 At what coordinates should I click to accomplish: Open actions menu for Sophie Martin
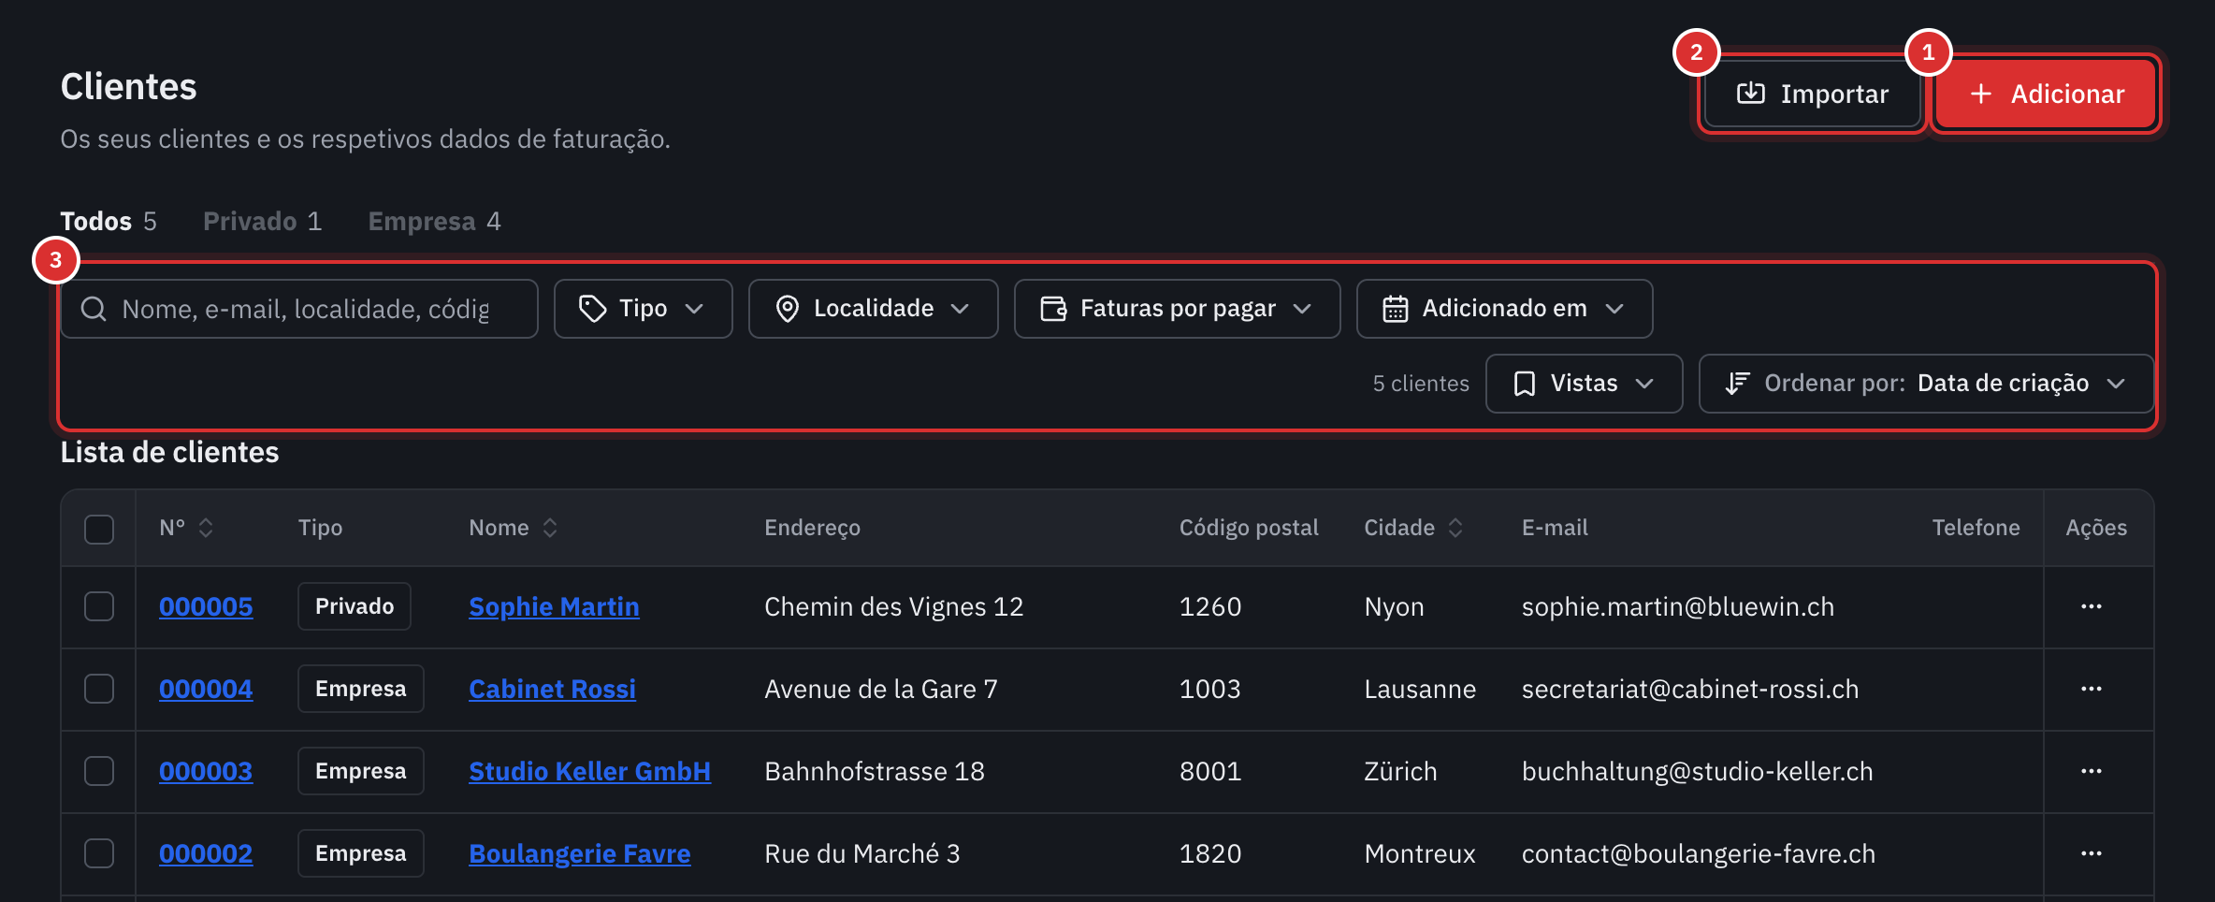click(2092, 606)
